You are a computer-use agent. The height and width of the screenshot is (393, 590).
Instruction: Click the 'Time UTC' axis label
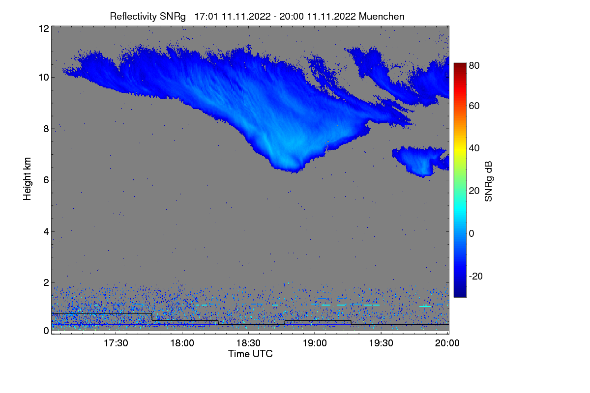(250, 354)
